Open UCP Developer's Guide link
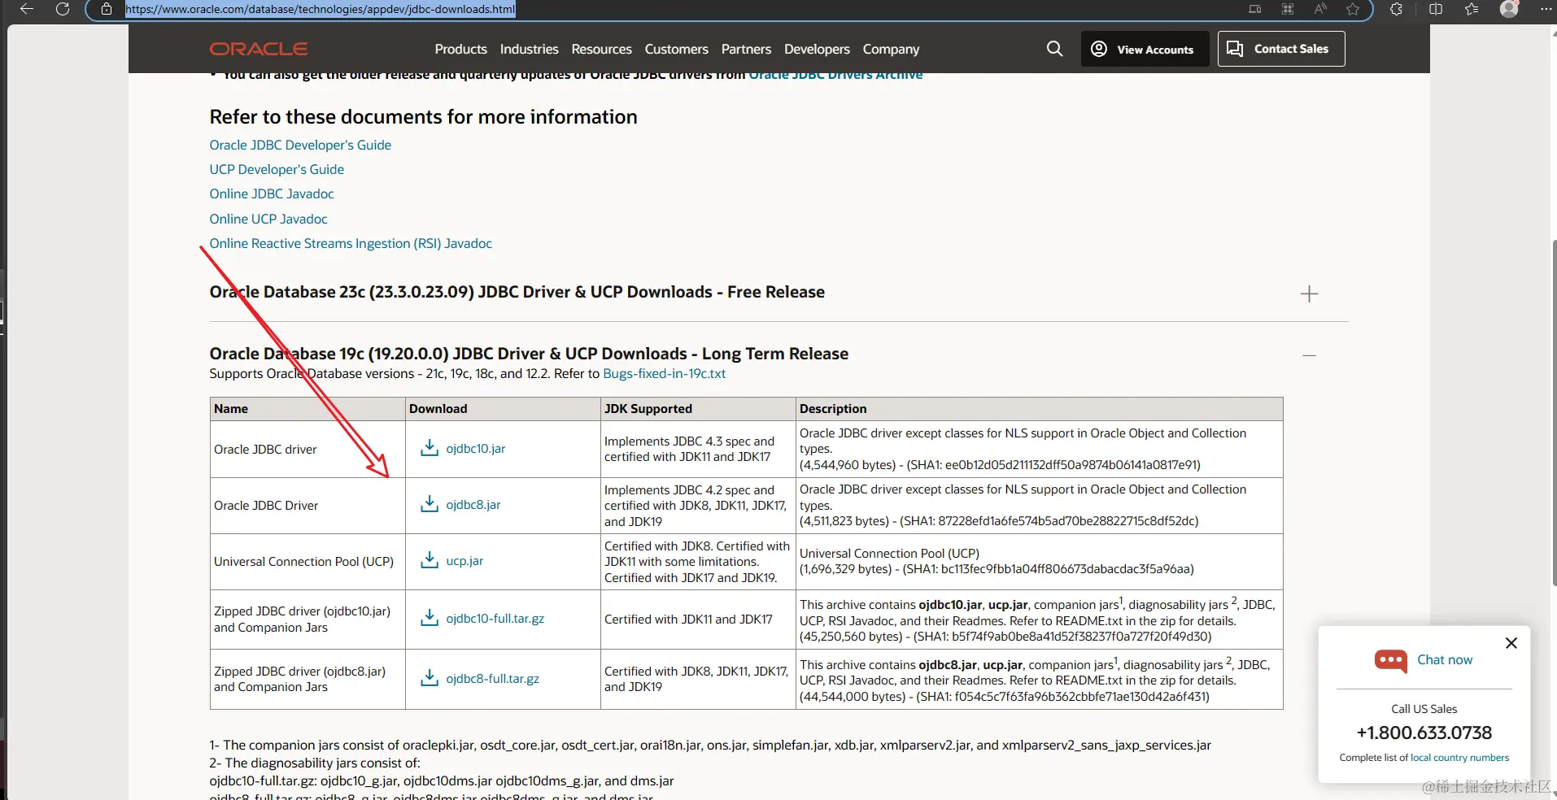Screen dimensions: 1557x800 point(277,169)
